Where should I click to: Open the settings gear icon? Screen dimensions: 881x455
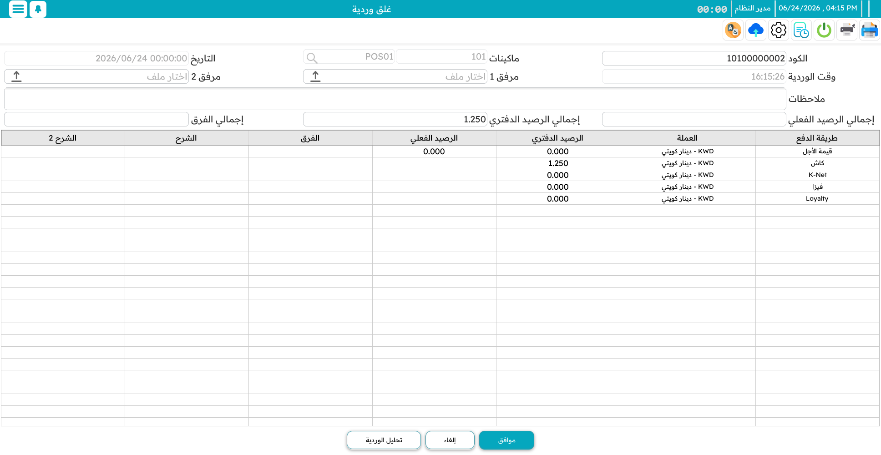[x=779, y=30]
